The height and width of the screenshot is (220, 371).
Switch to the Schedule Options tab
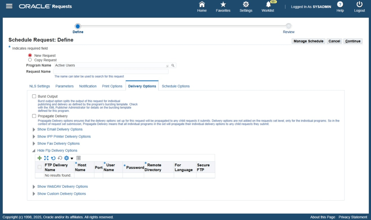(x=176, y=86)
